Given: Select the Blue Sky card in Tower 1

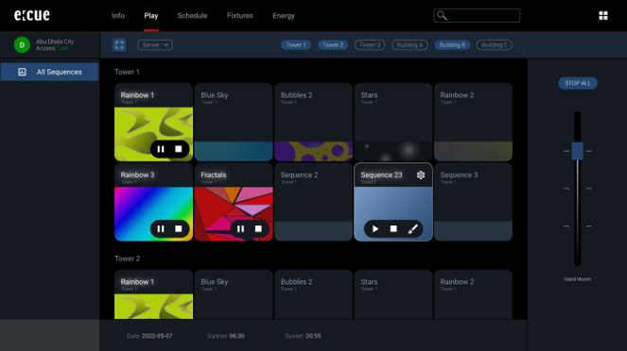Looking at the screenshot, I should pos(234,122).
